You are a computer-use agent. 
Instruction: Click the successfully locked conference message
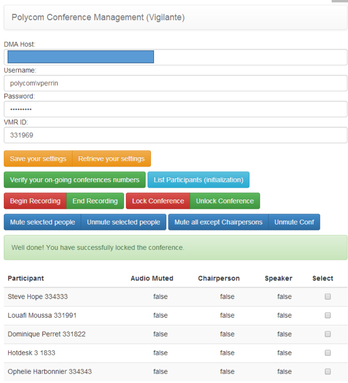coord(176,248)
